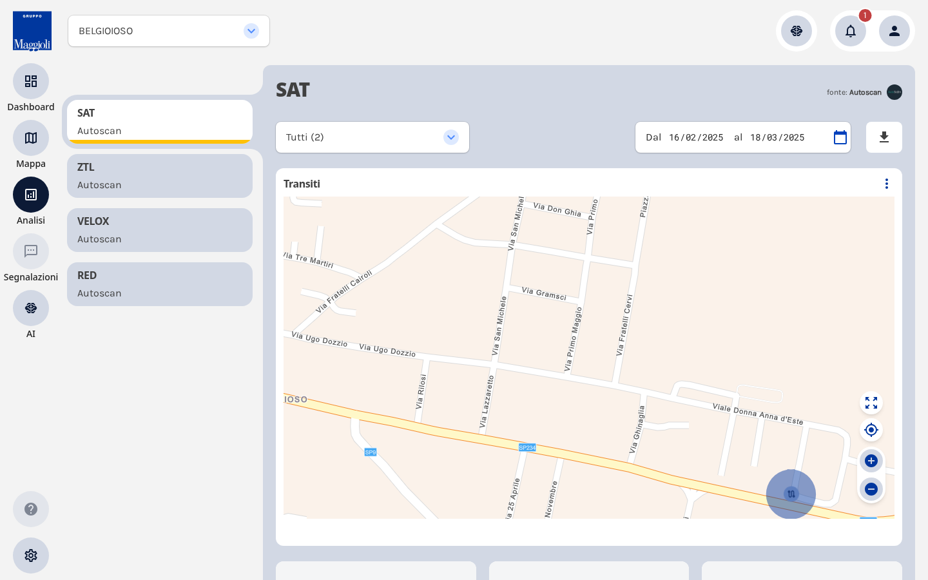Expand the BELGIOIOSO municipality dropdown
Viewport: 928px width, 580px height.
click(x=169, y=31)
